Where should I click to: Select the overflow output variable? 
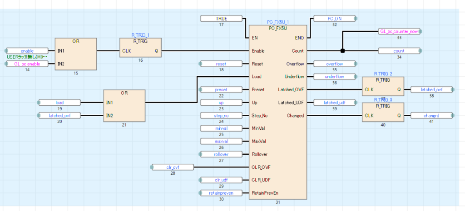[334, 64]
